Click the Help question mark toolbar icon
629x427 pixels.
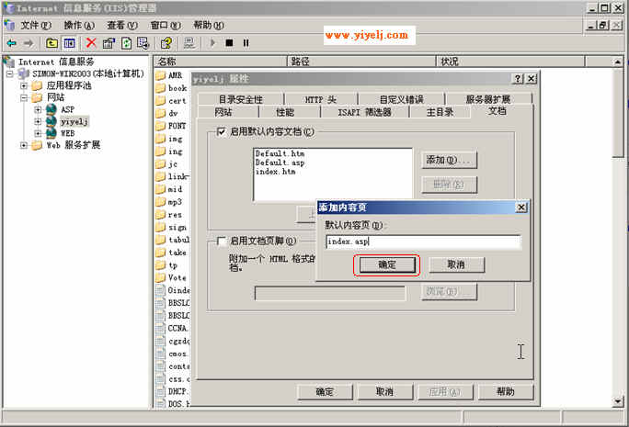point(166,42)
